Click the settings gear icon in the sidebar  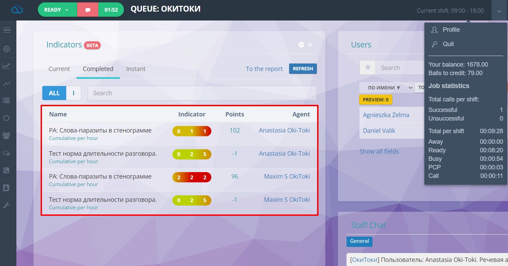(6, 49)
